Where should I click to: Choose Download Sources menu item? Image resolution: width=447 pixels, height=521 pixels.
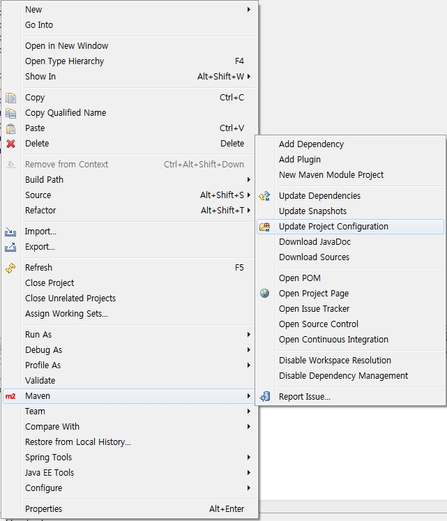coord(314,257)
